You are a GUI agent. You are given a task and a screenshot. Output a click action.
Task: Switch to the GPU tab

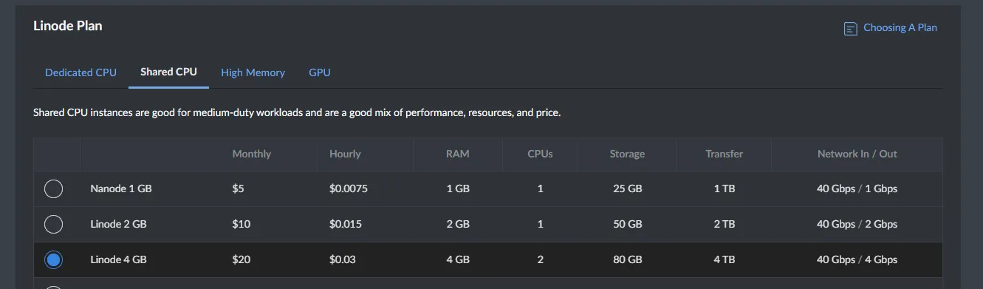(x=320, y=72)
